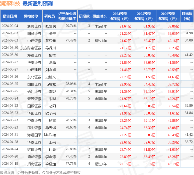Click 2025 profit forecast 34.42亿
Screen dimensions: 194x175
point(149,84)
